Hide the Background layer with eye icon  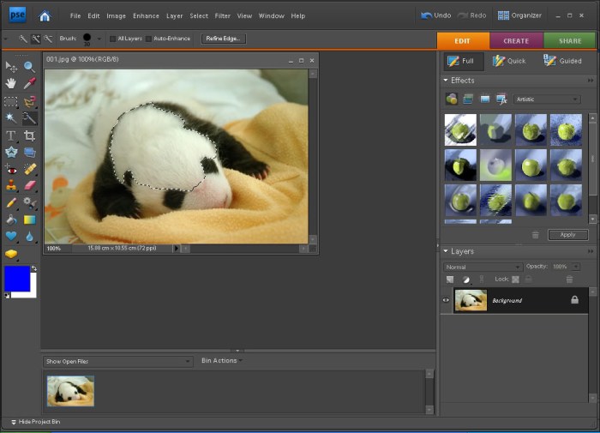[446, 300]
